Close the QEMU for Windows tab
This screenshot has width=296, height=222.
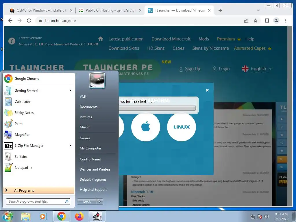[x=71, y=10]
